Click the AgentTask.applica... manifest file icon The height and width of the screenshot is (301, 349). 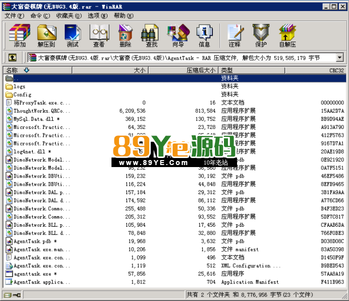pos(9,282)
